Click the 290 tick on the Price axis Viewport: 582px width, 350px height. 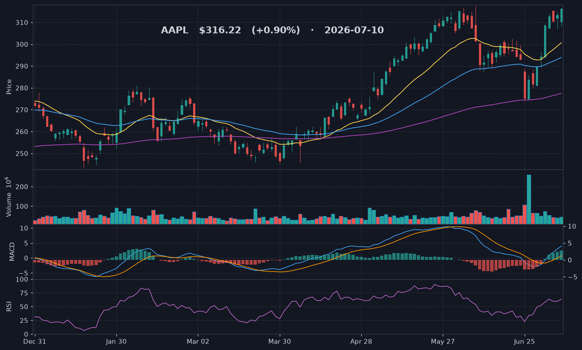pos(22,66)
